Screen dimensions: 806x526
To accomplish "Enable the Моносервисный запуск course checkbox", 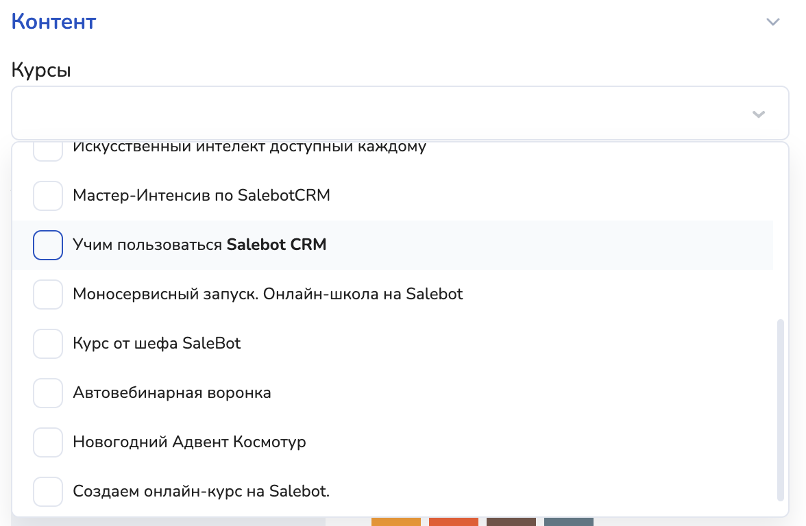I will 48,295.
